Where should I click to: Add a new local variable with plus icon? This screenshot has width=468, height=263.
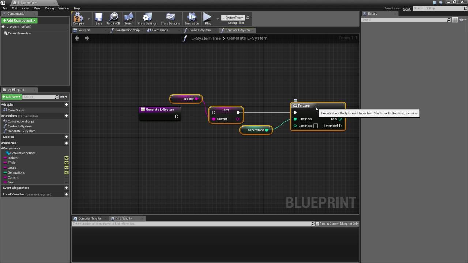click(66, 194)
